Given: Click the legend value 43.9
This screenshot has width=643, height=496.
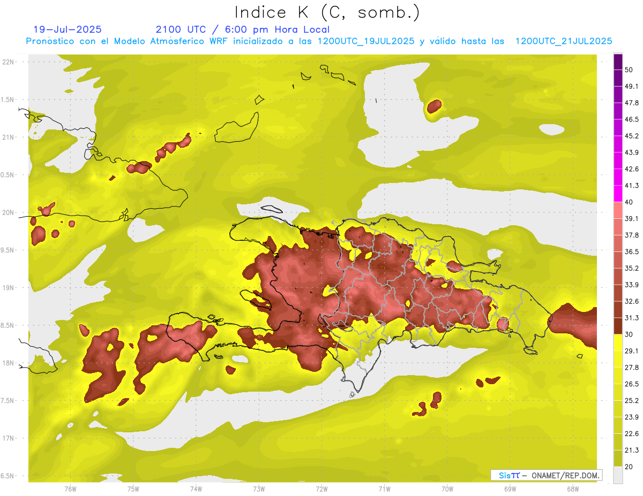Looking at the screenshot, I should pyautogui.click(x=631, y=152).
